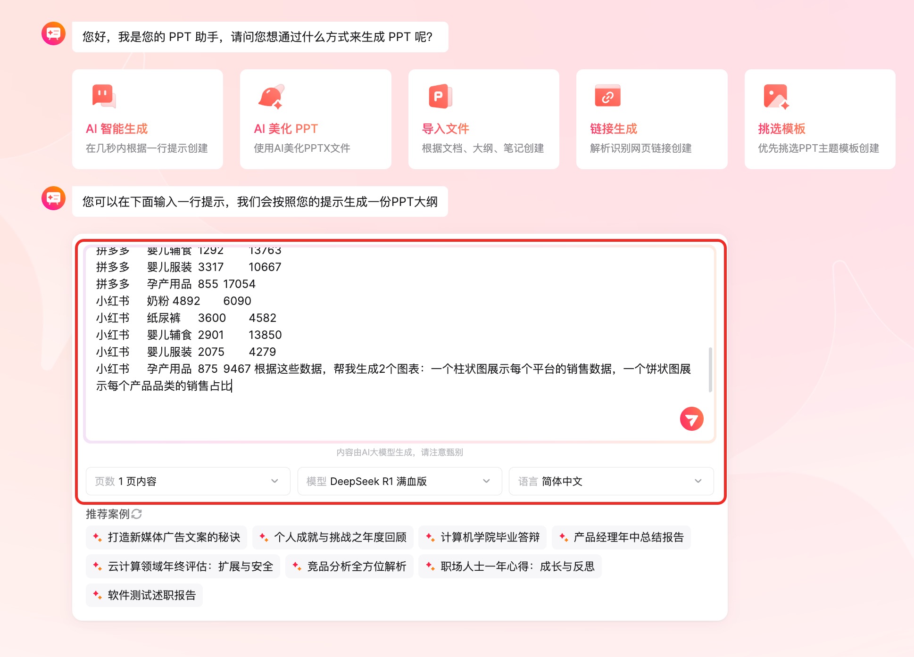Select the 计算机学院毕业答辩 suggestion
Screen dimensions: 914x657
coord(482,537)
